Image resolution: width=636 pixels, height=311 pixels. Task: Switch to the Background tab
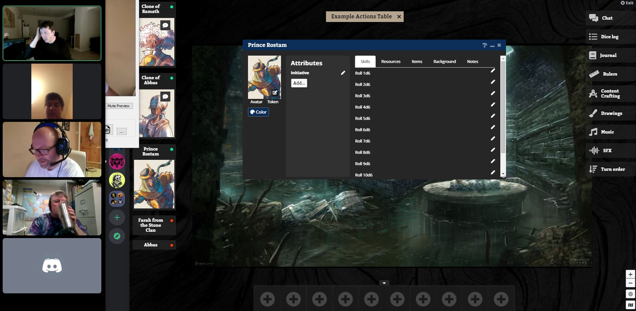444,62
